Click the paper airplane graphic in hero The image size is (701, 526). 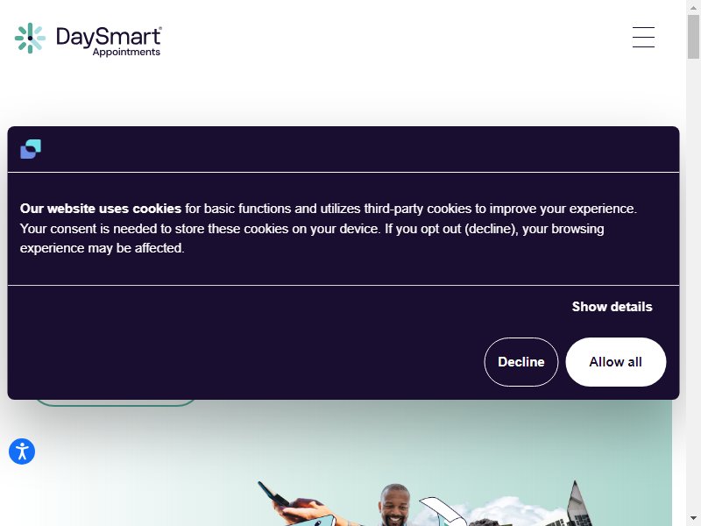(441, 511)
